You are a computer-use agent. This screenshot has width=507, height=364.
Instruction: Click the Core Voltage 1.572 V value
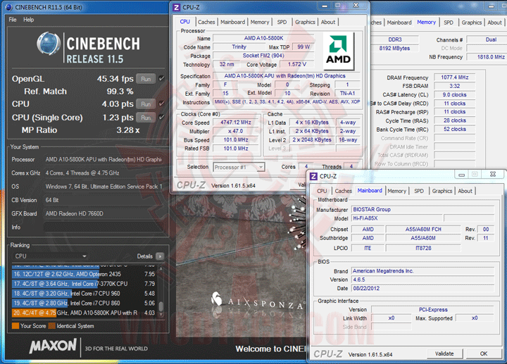pyautogui.click(x=297, y=64)
